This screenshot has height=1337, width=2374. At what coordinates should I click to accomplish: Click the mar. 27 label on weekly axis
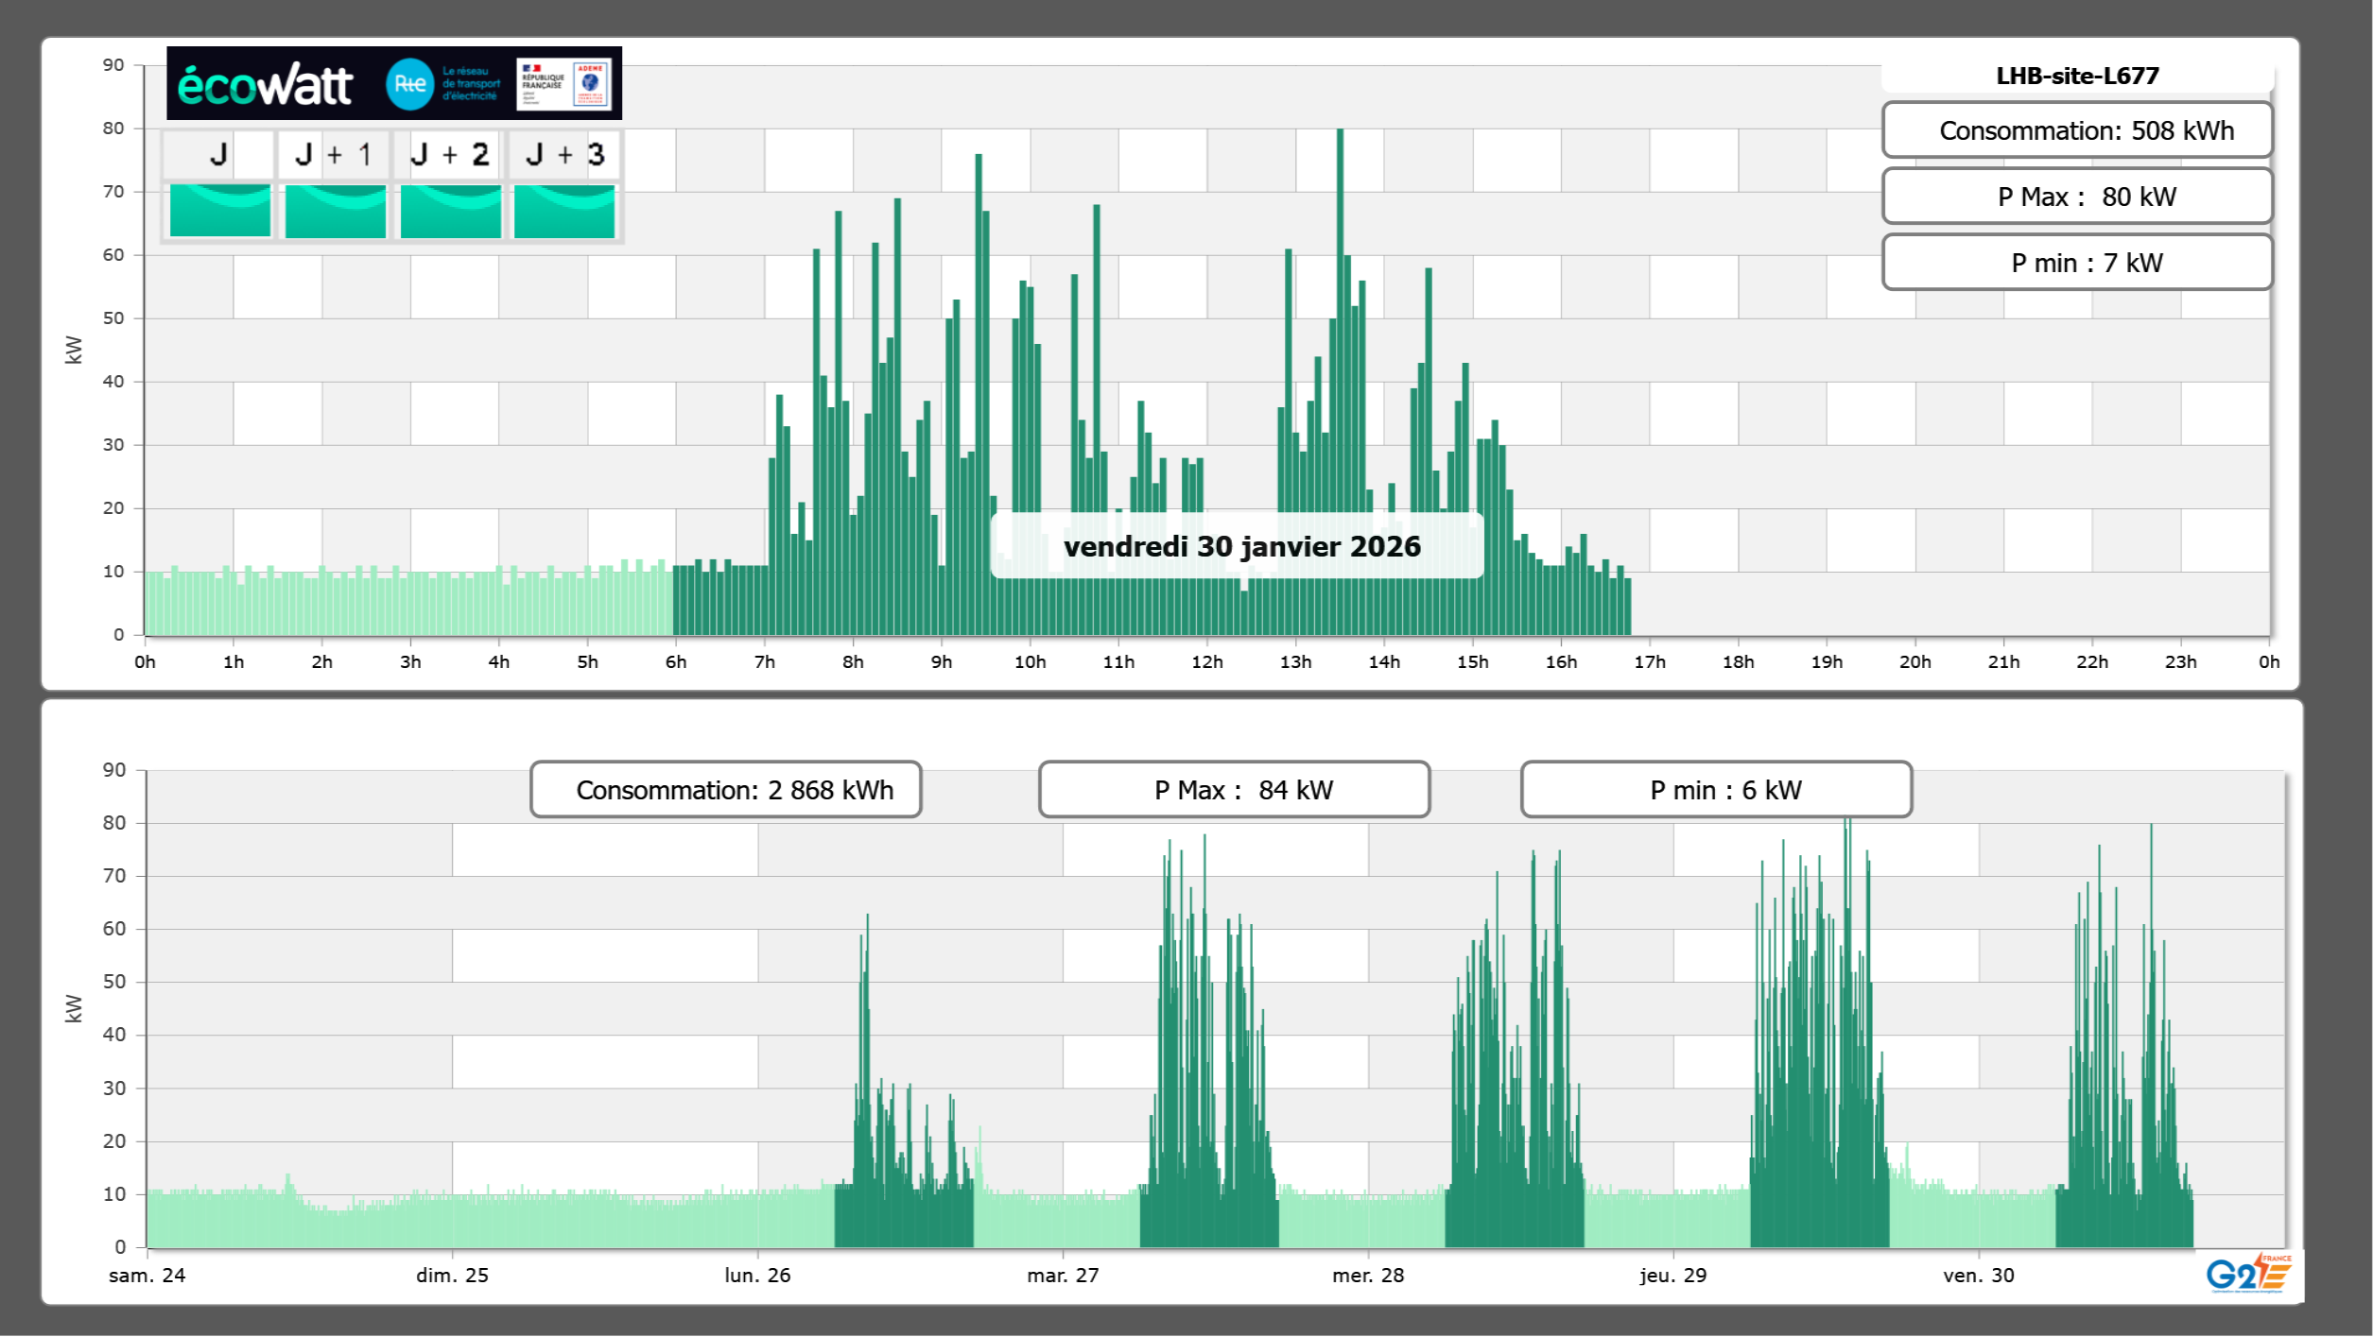[x=1063, y=1276]
